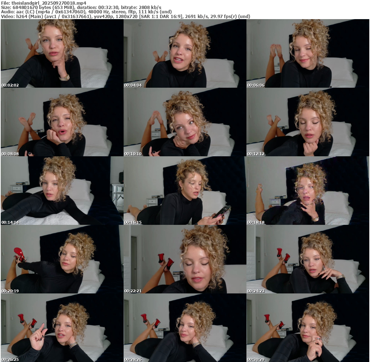Screen dimensions: 370x362
Task: Open the thumbnail timestamped 00:18:18
Action: click(x=308, y=191)
